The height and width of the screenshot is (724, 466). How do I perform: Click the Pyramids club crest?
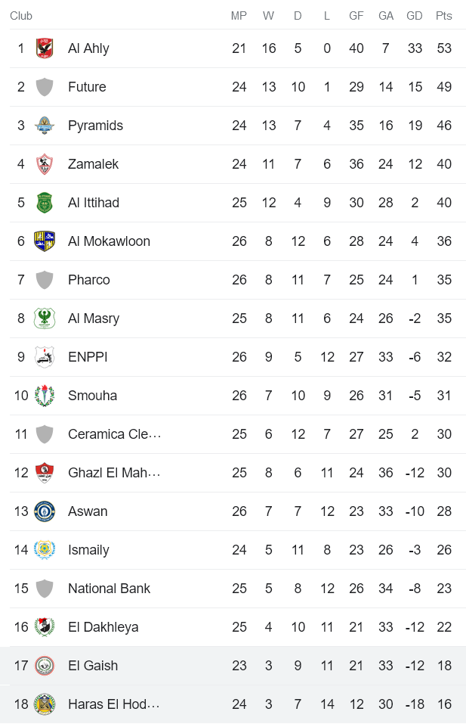point(45,126)
